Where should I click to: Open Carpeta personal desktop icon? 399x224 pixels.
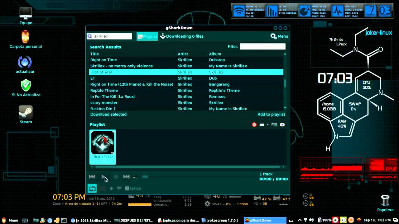(x=26, y=40)
